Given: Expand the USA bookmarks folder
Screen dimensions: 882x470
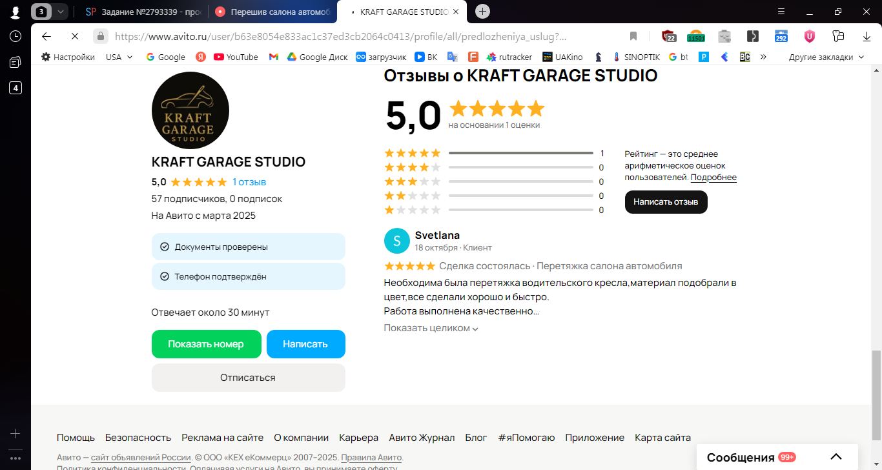Looking at the screenshot, I should 119,57.
